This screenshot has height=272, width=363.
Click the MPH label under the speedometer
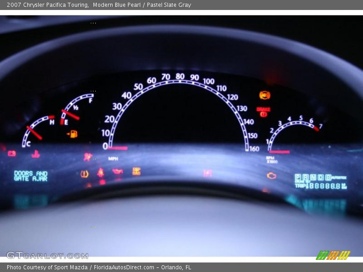coord(113,159)
